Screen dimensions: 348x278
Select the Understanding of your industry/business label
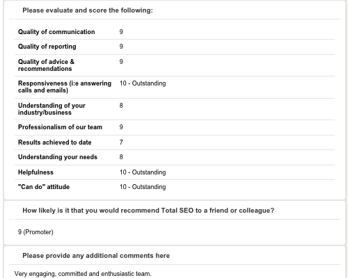click(52, 109)
